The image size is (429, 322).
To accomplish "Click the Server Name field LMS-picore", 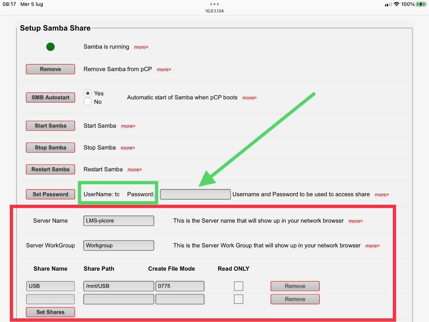I will coord(119,221).
